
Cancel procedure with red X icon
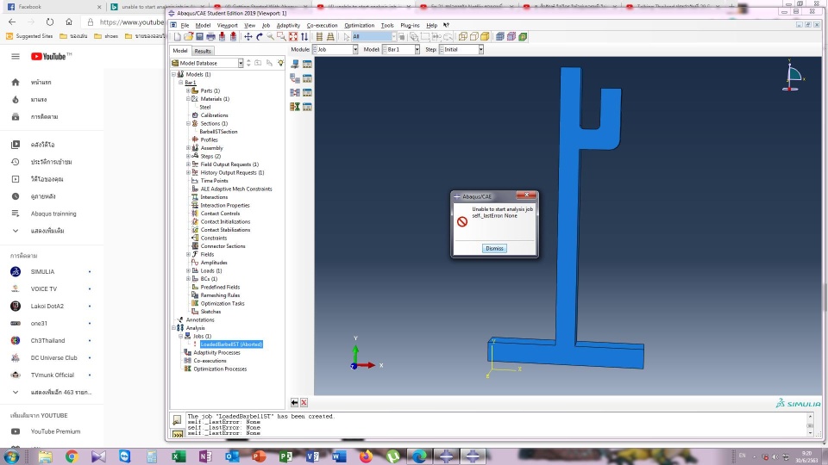[304, 403]
